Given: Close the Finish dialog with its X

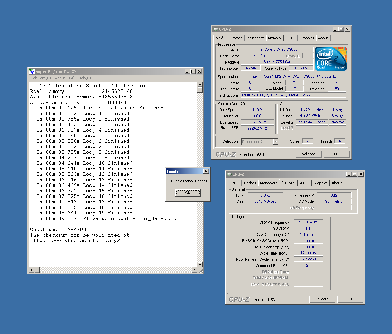Looking at the screenshot, I should [206, 171].
